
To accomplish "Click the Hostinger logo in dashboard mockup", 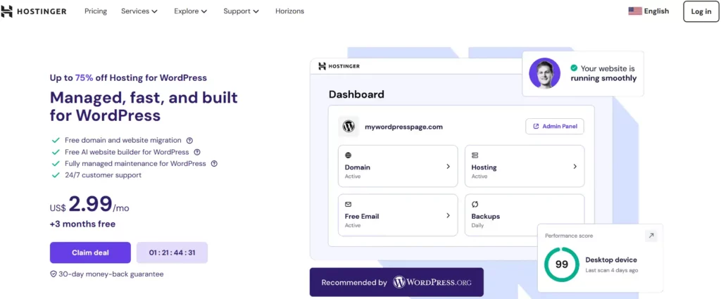I will point(339,66).
